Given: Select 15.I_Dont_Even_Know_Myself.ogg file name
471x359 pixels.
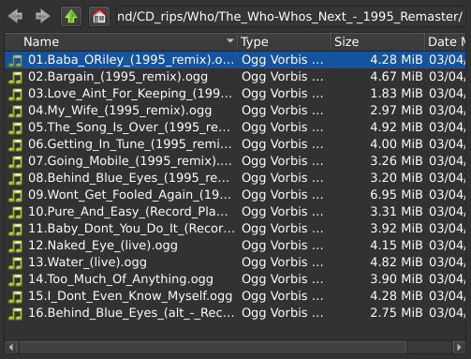Looking at the screenshot, I should pyautogui.click(x=130, y=296).
